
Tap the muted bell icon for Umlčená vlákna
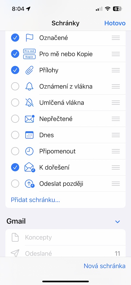tap(29, 103)
